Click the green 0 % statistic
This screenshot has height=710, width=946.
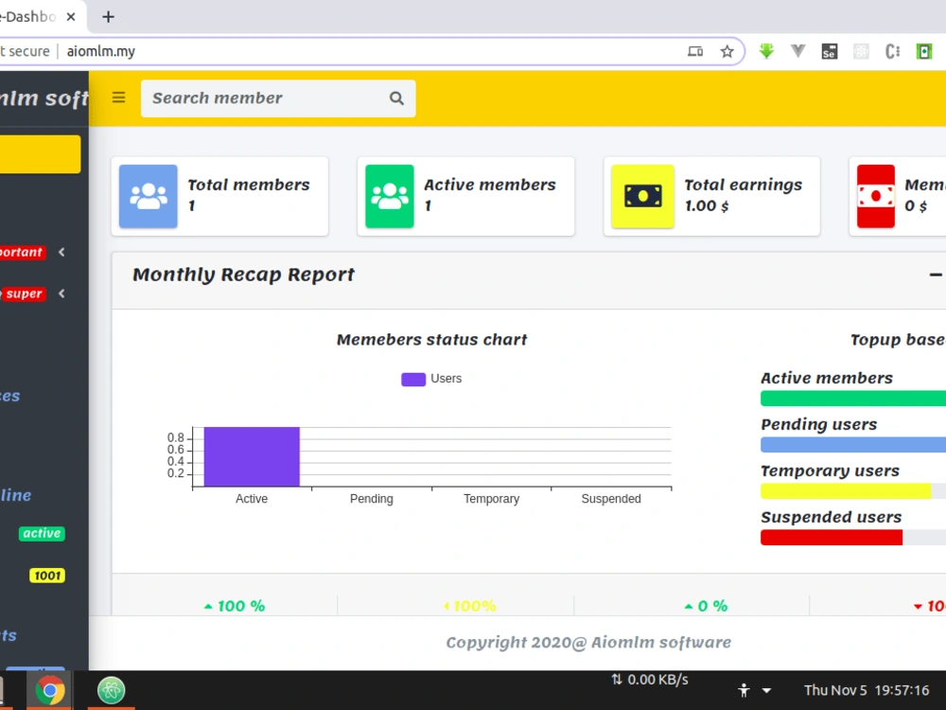(x=706, y=606)
